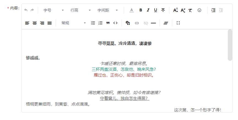This screenshot has height=120, width=238.
Task: Insert a horizontal rule
Action: pos(153,23)
